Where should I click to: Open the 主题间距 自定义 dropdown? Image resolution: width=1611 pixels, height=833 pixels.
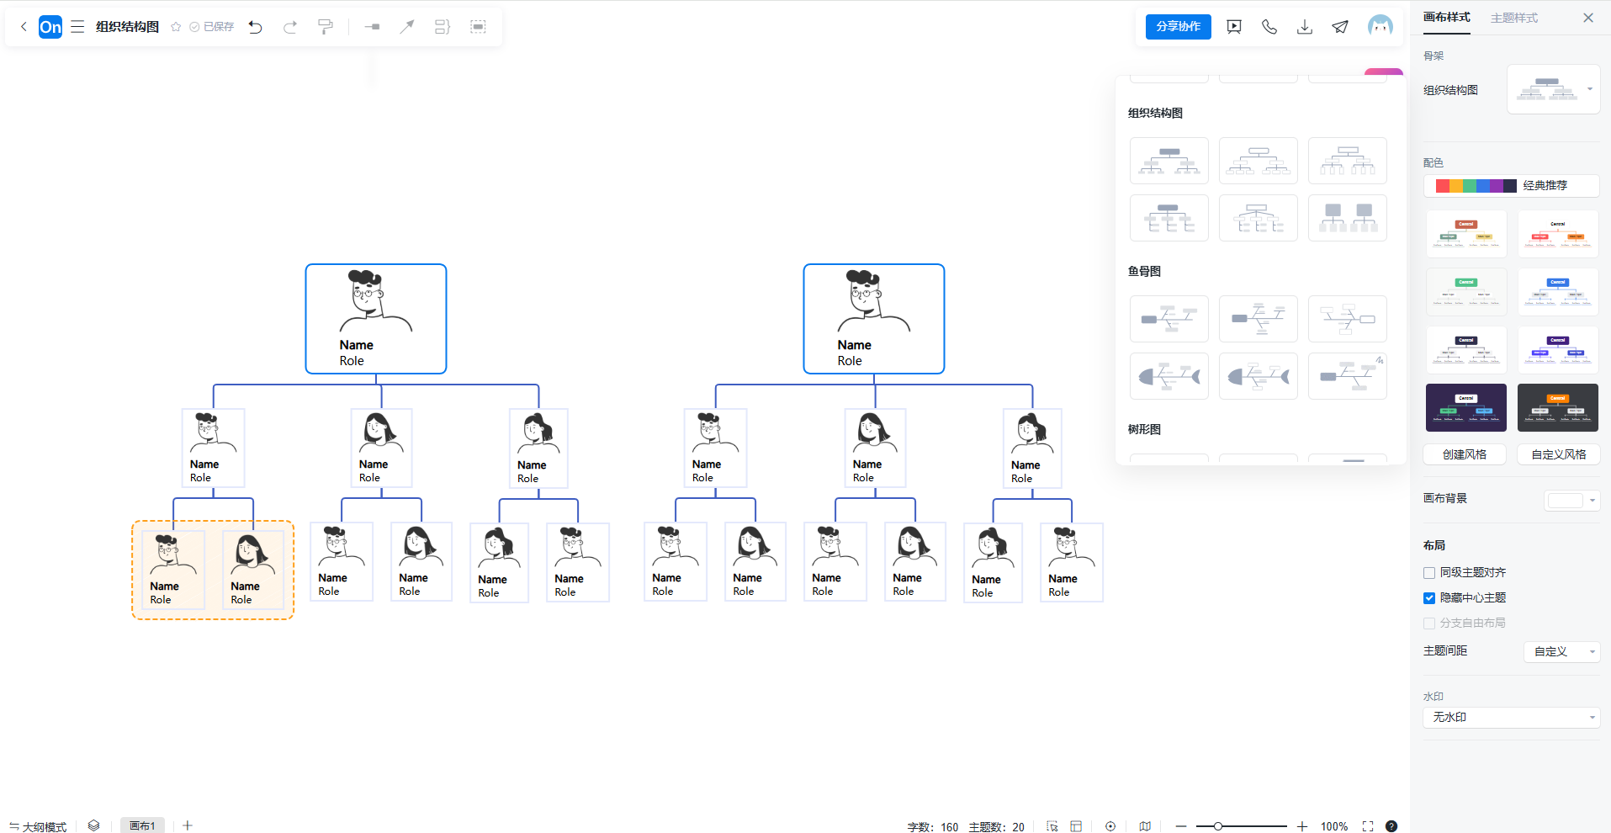pyautogui.click(x=1561, y=651)
